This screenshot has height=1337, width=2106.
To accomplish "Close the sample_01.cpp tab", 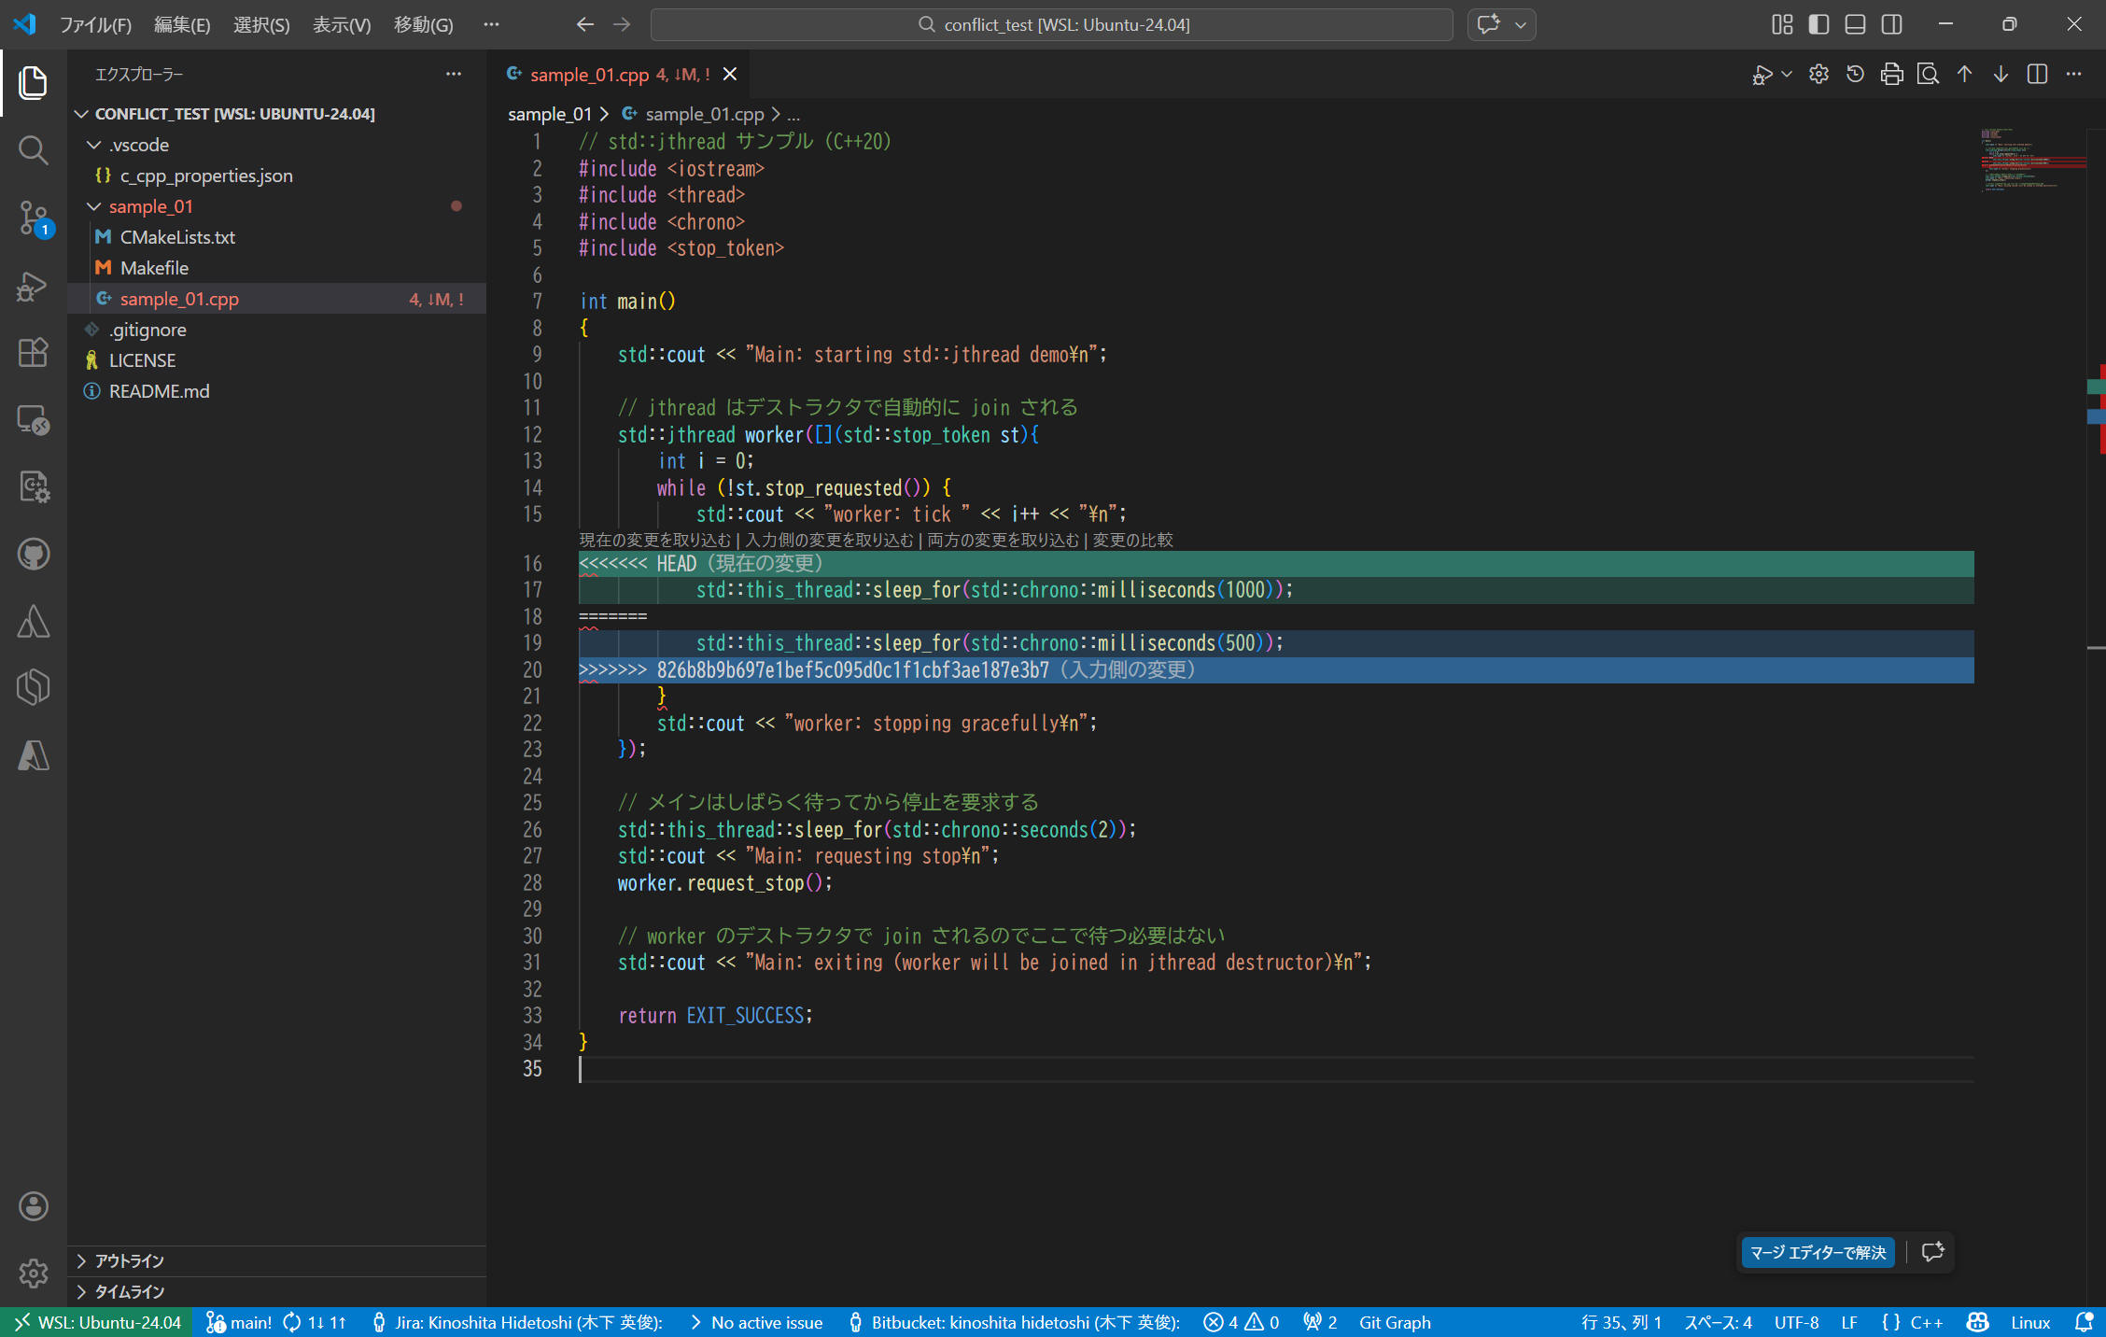I will 730,75.
